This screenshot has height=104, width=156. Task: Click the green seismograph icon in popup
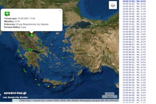click(7, 14)
